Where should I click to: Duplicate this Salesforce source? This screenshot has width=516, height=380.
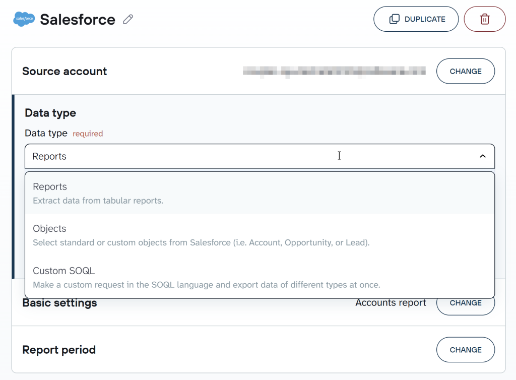(x=416, y=19)
